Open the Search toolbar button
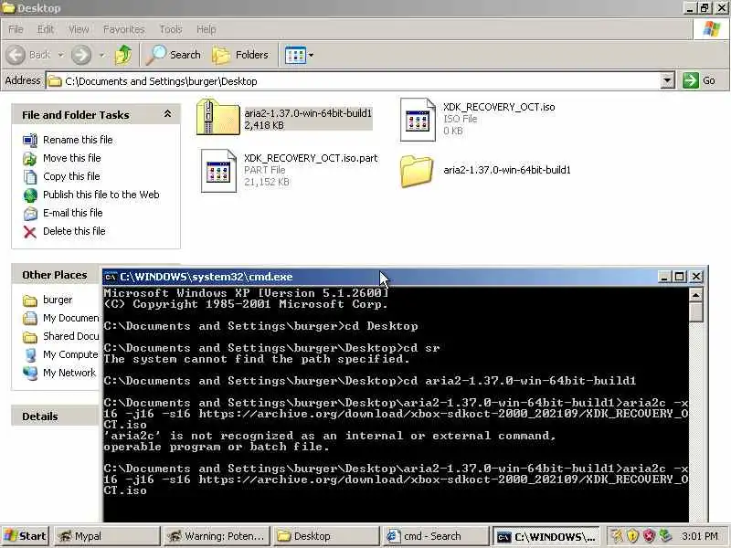 click(174, 55)
